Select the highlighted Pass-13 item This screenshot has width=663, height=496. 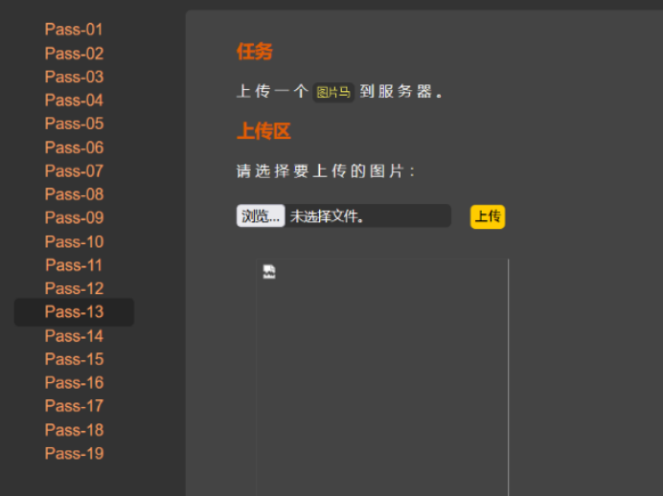tap(74, 312)
